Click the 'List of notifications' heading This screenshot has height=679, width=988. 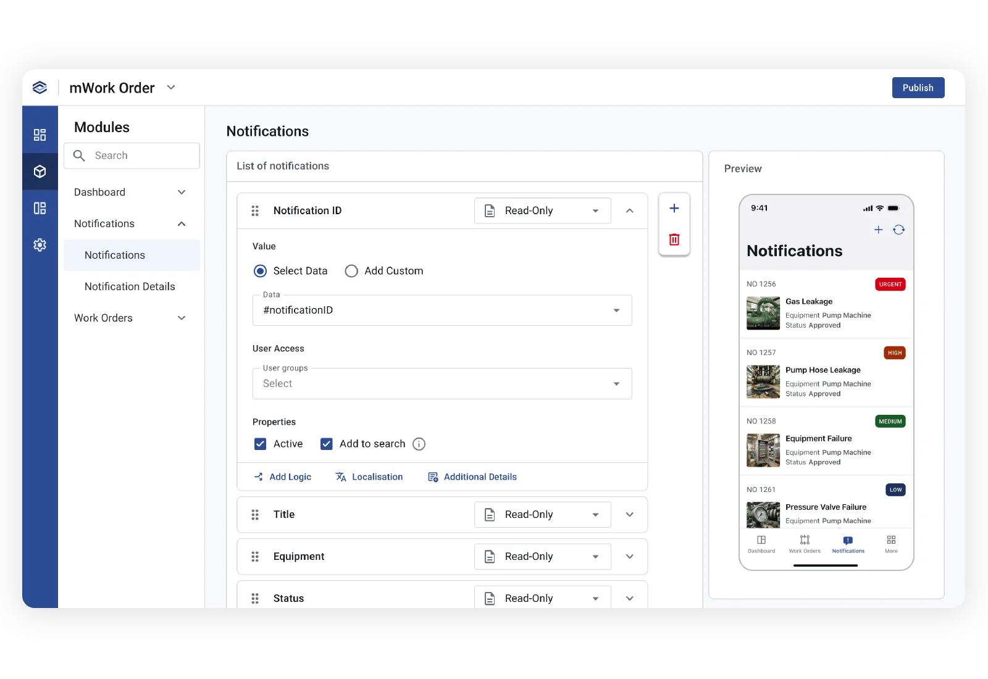coord(283,166)
